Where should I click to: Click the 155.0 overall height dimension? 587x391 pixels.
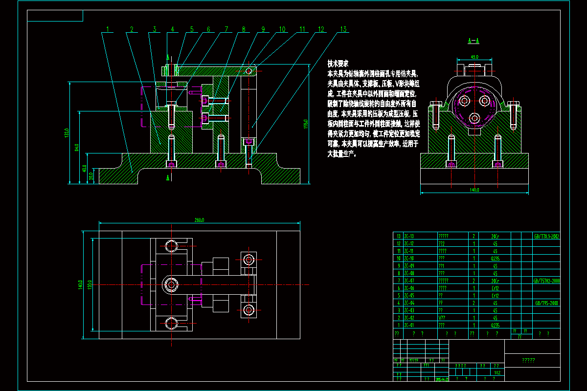306,123
